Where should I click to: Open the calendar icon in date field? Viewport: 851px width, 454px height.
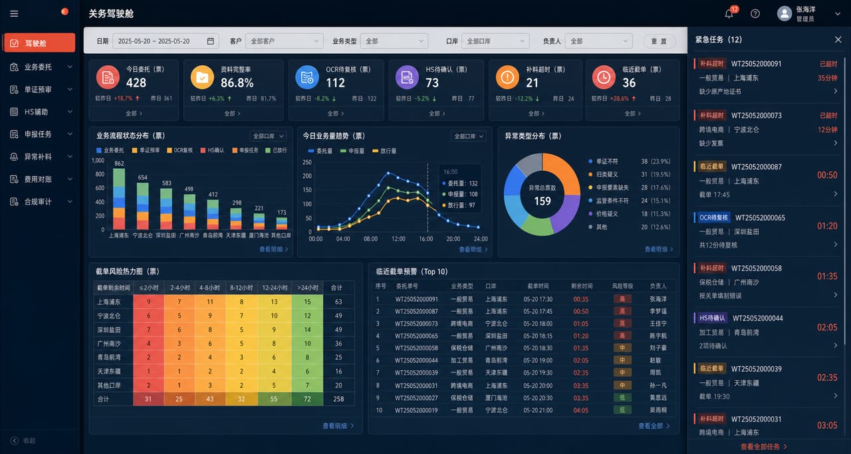[x=211, y=41]
